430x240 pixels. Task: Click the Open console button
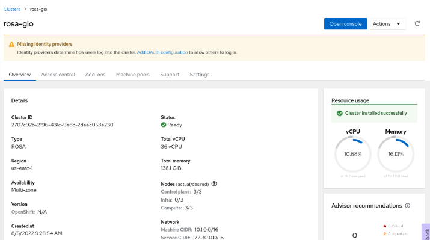tap(346, 24)
